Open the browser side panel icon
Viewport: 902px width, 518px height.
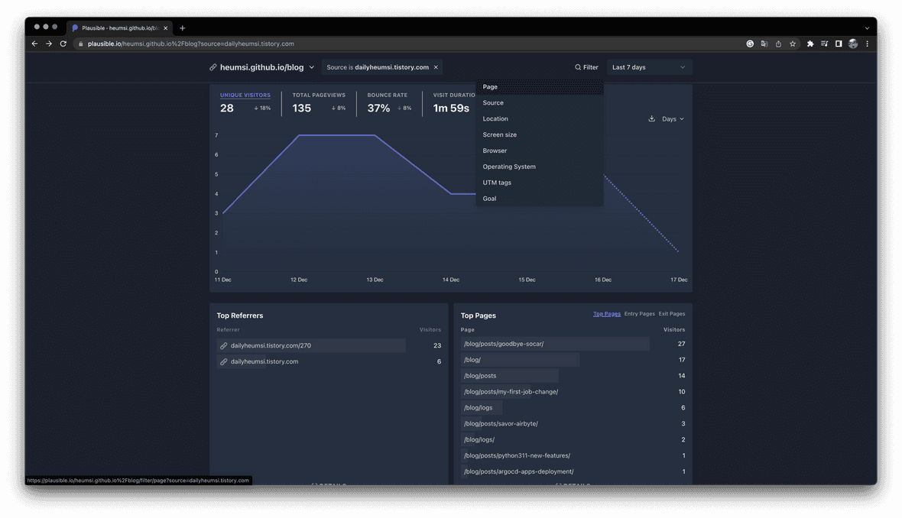pos(839,44)
